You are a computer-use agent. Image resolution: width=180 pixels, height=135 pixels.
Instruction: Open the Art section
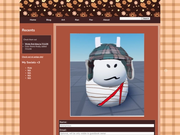point(63,20)
